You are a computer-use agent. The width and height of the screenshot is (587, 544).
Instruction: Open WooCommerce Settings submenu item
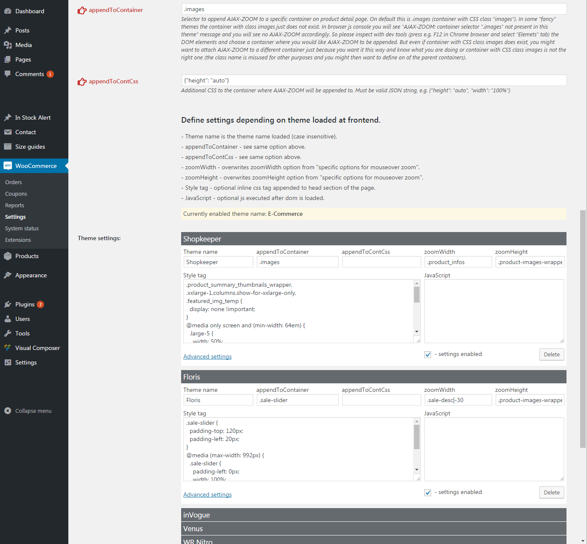point(15,217)
